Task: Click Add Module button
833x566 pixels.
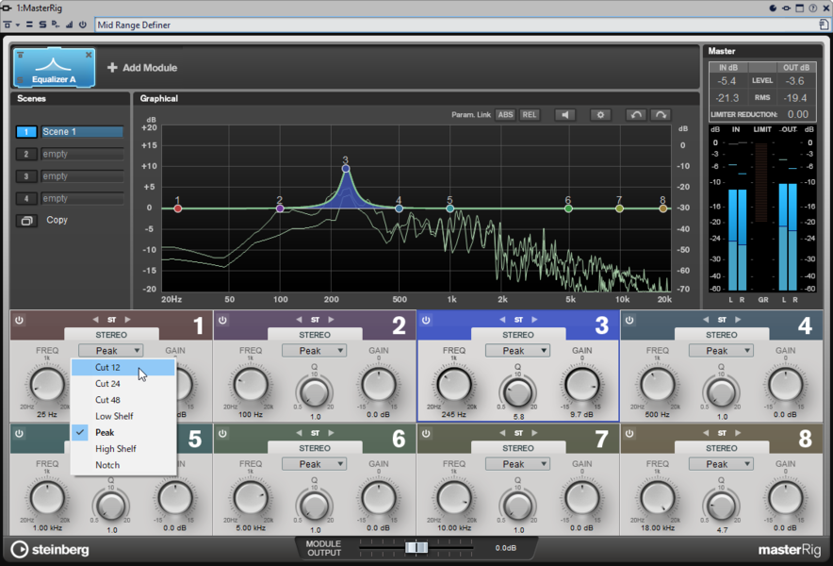Action: pyautogui.click(x=142, y=68)
